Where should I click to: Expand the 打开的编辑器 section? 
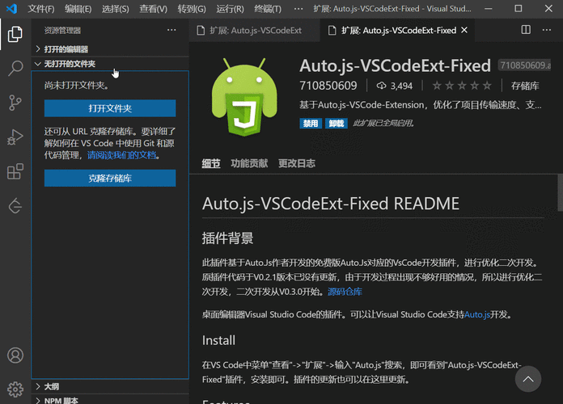(110, 48)
